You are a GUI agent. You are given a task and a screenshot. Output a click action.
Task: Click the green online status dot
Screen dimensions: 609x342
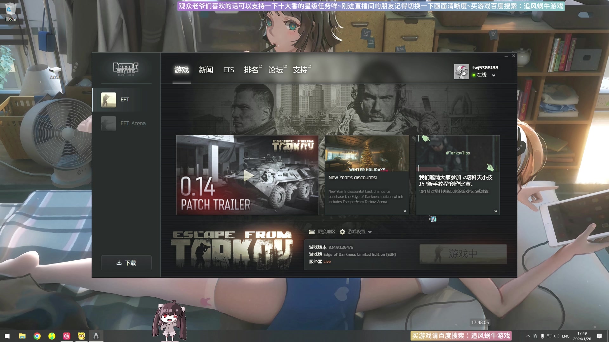point(474,75)
